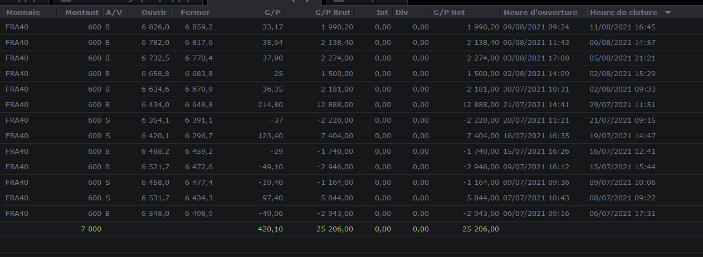The height and width of the screenshot is (257, 703).
Task: Click the A/V column header
Action: click(114, 12)
